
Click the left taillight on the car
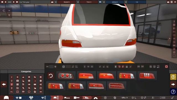[72, 44]
